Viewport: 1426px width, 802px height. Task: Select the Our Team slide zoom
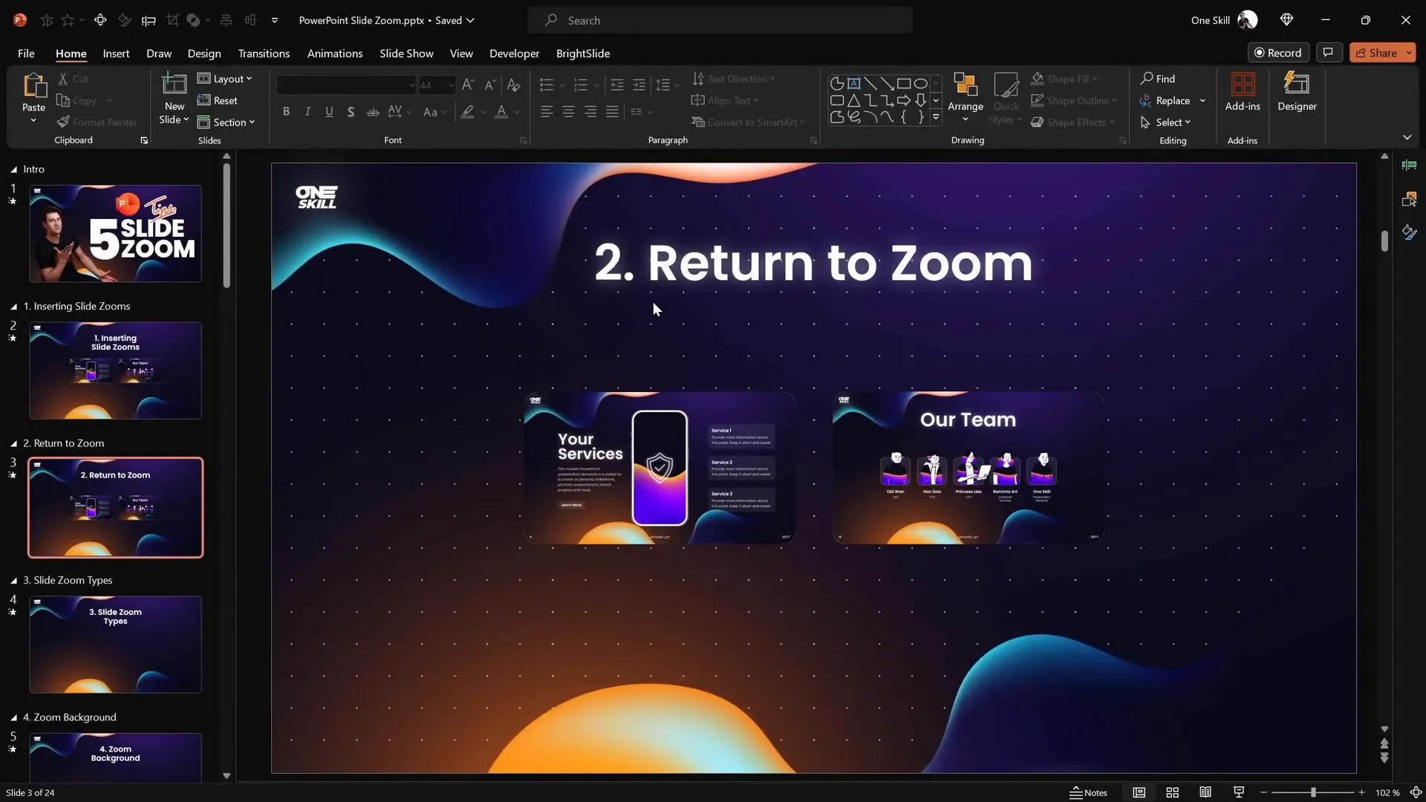click(x=968, y=468)
